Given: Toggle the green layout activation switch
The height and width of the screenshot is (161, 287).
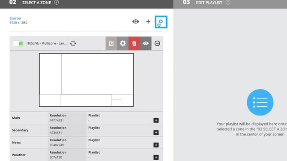Looking at the screenshot, I should click(x=18, y=43).
